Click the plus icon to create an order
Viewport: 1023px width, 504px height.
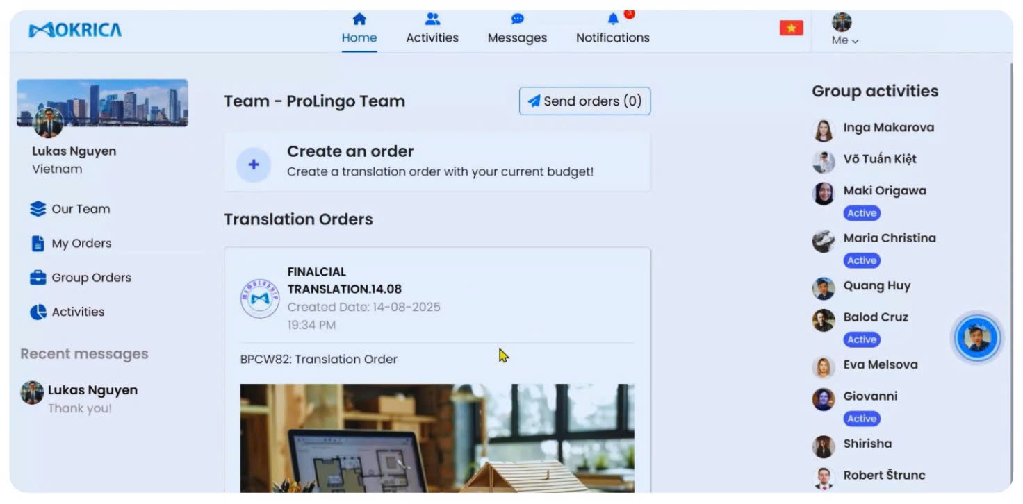point(254,165)
